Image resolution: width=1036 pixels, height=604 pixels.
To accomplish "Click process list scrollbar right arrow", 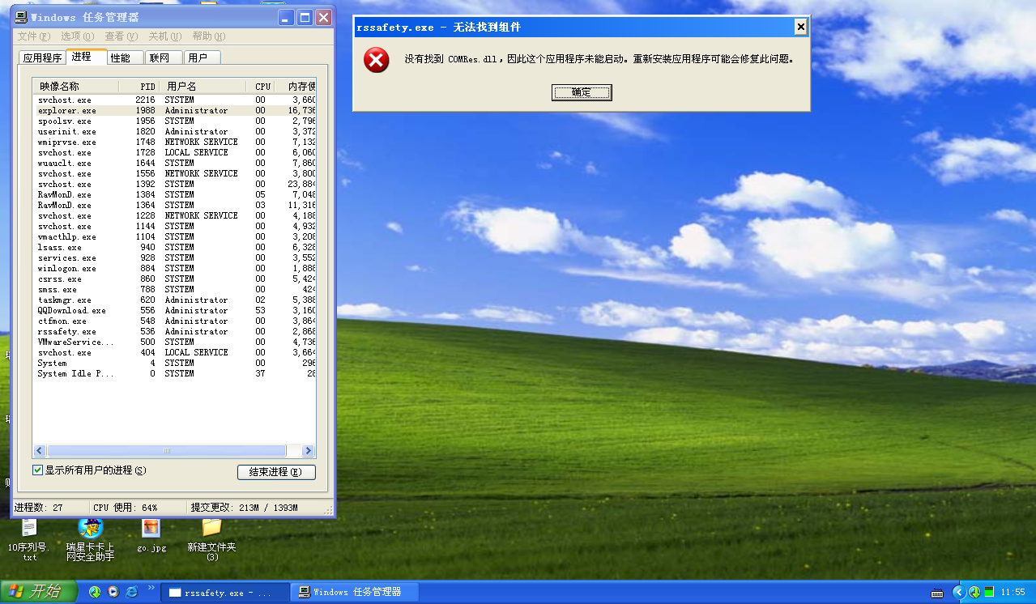I will coord(309,451).
